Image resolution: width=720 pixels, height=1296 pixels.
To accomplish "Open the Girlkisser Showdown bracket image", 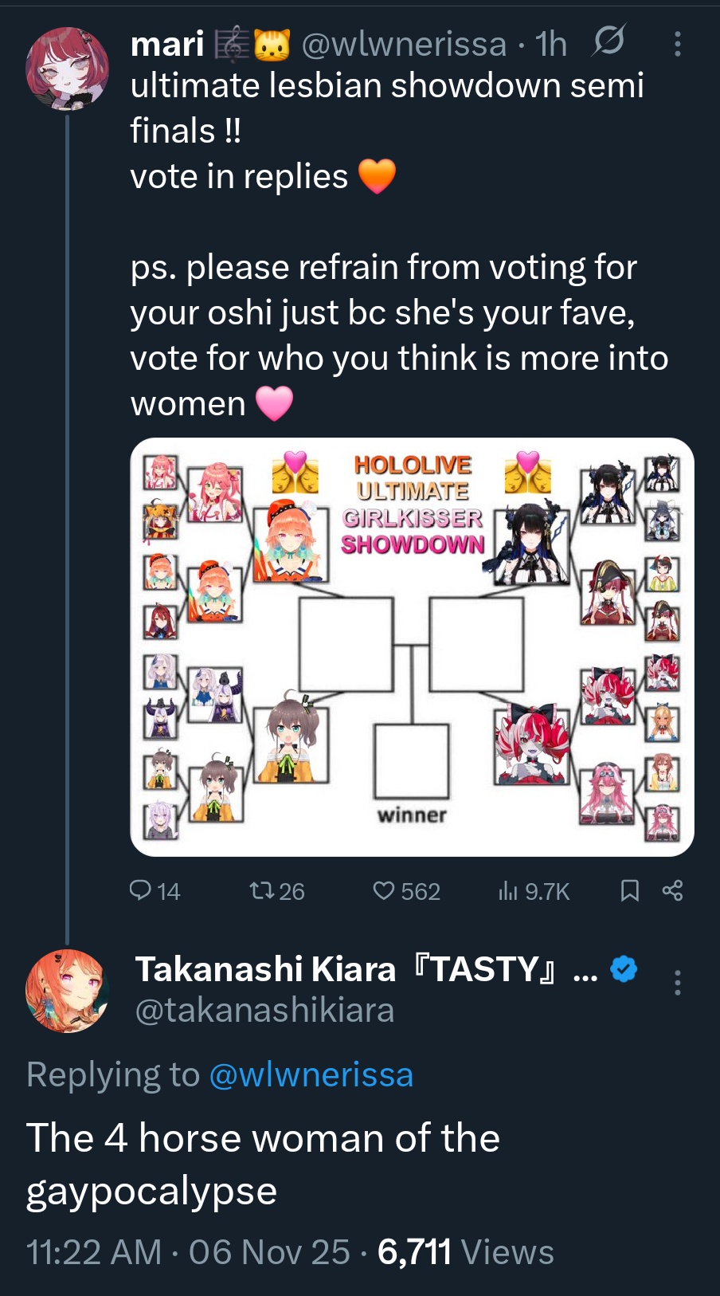I will pos(412,646).
